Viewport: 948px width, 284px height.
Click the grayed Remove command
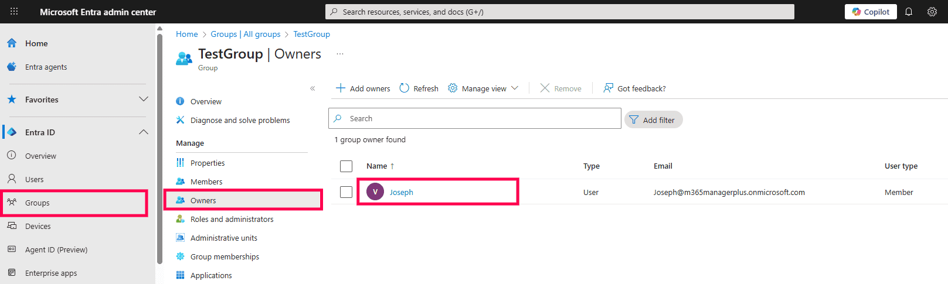tap(560, 88)
